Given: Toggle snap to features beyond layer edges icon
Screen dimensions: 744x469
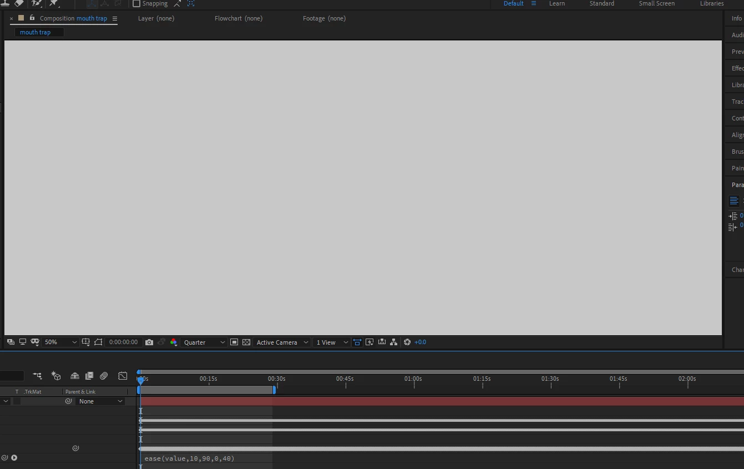Looking at the screenshot, I should click(191, 3).
